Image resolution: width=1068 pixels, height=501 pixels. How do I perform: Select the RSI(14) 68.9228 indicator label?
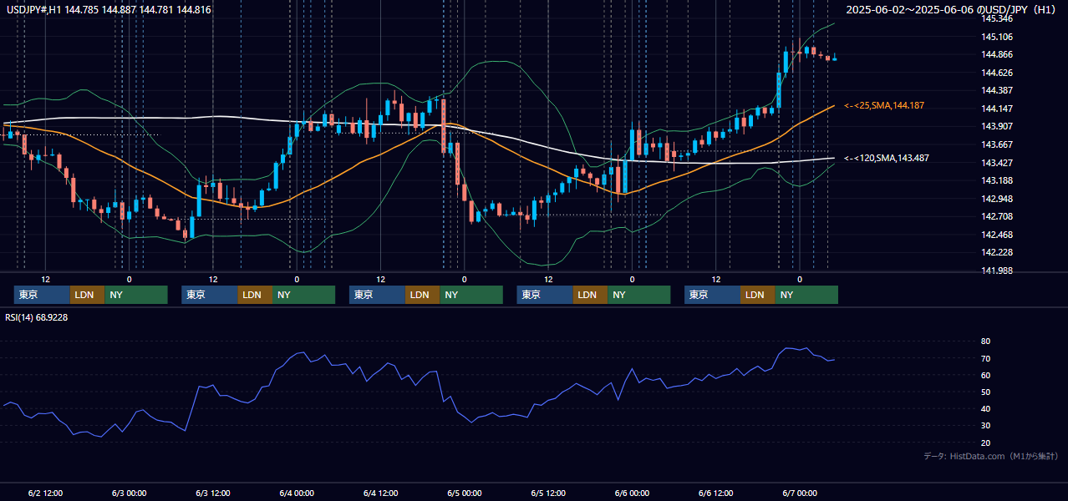(x=37, y=317)
